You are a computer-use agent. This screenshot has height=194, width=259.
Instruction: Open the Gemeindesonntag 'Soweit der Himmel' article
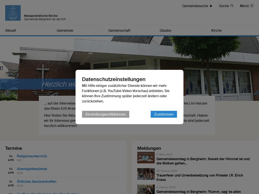[203, 161]
